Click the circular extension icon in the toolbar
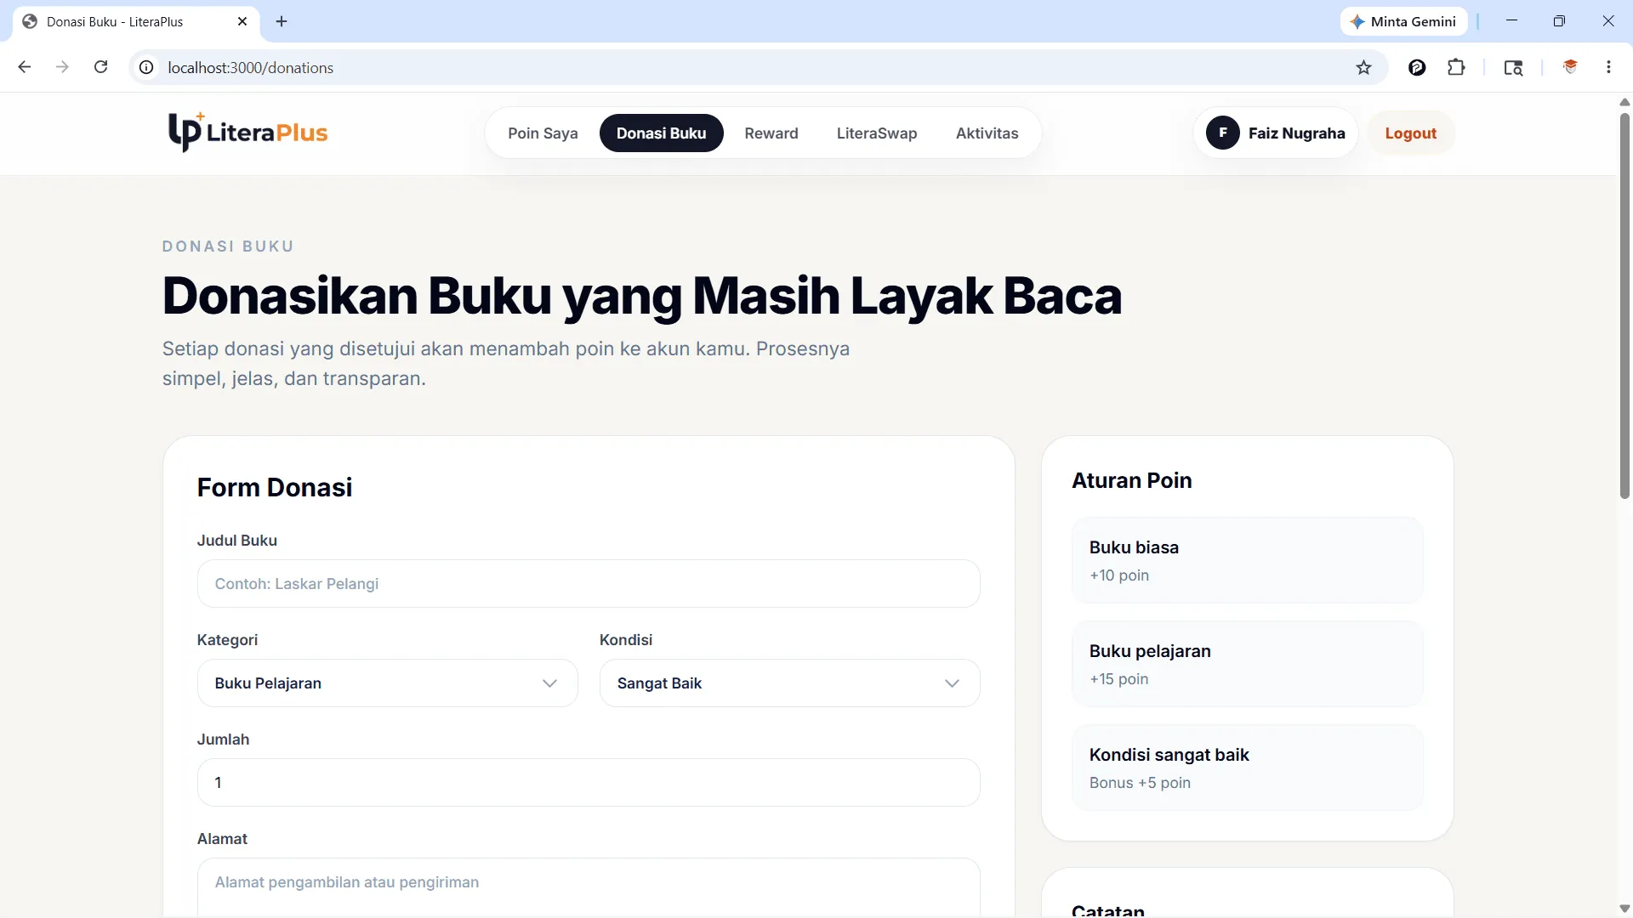The image size is (1633, 918). (1417, 67)
